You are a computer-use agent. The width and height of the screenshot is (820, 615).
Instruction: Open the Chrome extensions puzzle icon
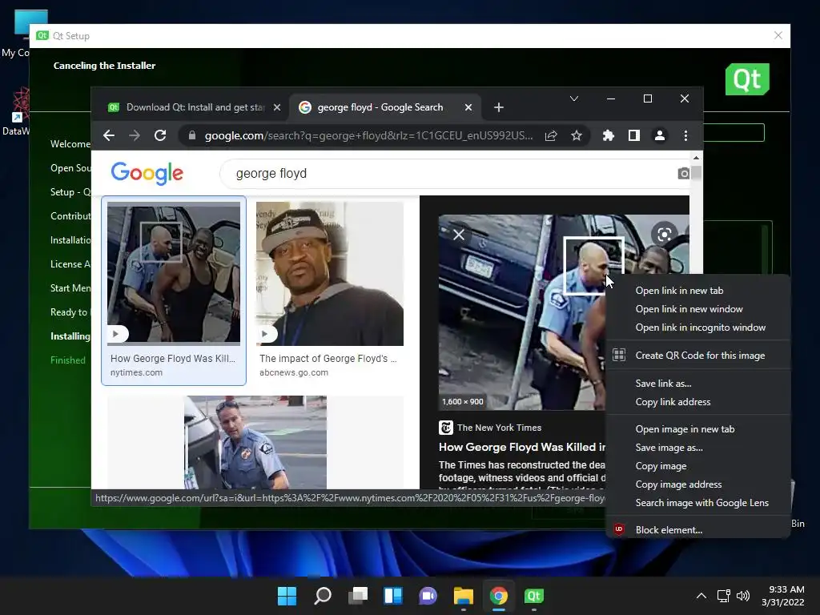click(609, 136)
